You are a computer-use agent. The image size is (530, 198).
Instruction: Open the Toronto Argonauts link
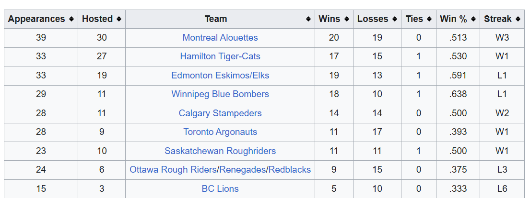click(220, 132)
